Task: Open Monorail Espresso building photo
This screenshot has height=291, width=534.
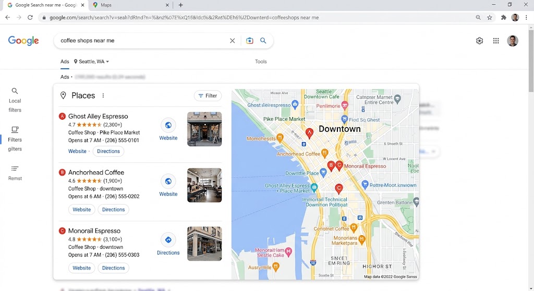Action: 204,244
